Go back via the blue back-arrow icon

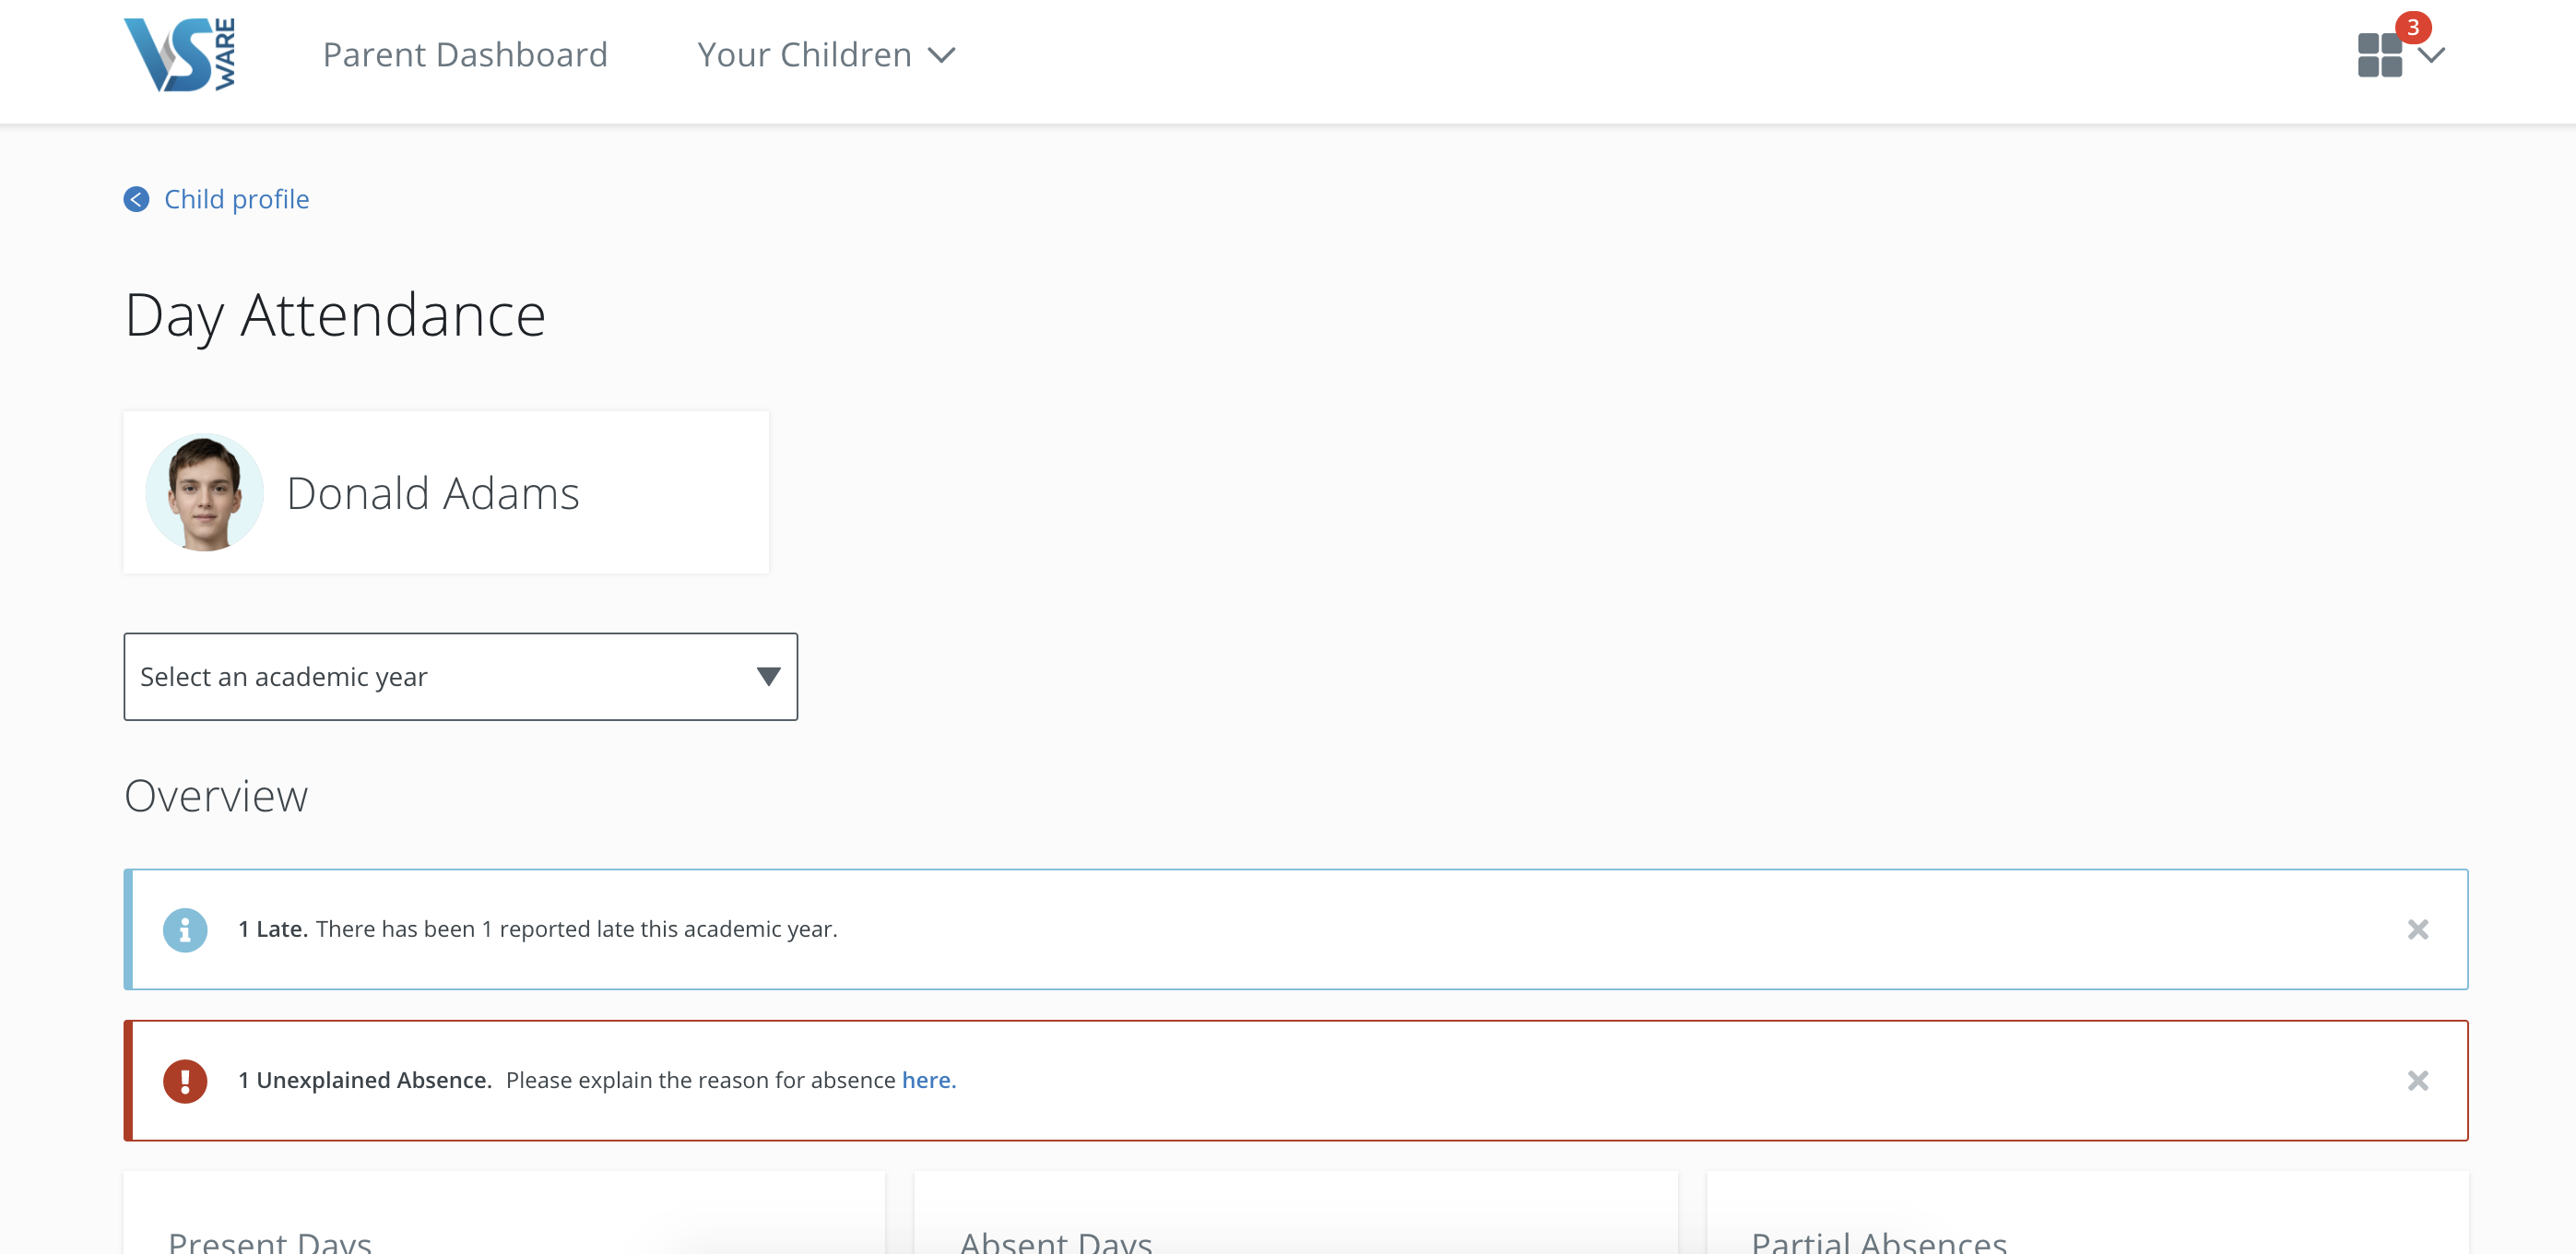point(137,199)
